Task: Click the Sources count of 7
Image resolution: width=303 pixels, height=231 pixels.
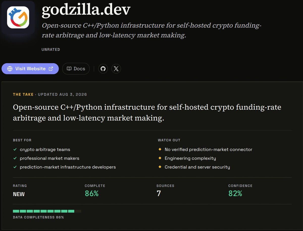Action: (x=159, y=193)
